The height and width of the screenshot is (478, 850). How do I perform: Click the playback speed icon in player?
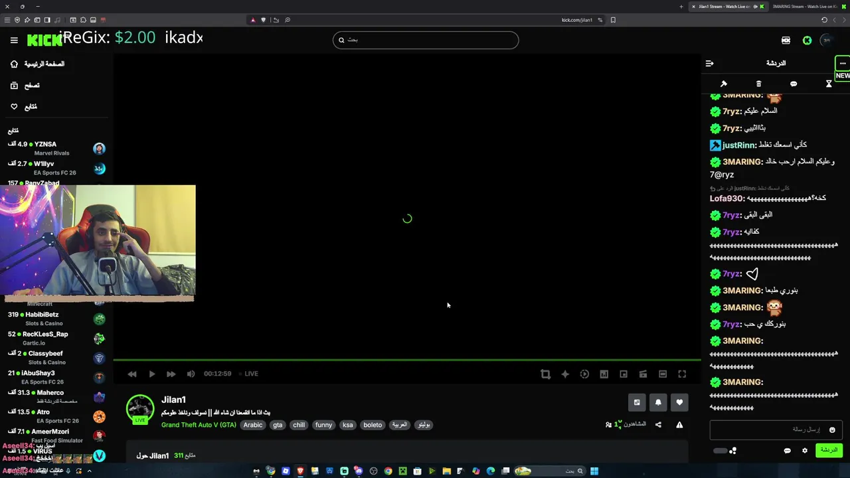pyautogui.click(x=584, y=374)
